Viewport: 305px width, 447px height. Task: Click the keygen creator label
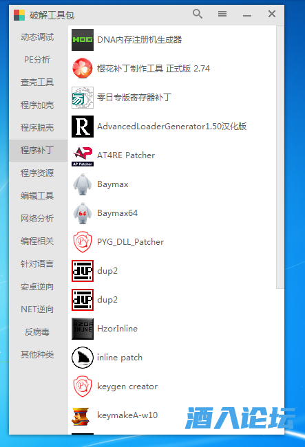coord(127,386)
